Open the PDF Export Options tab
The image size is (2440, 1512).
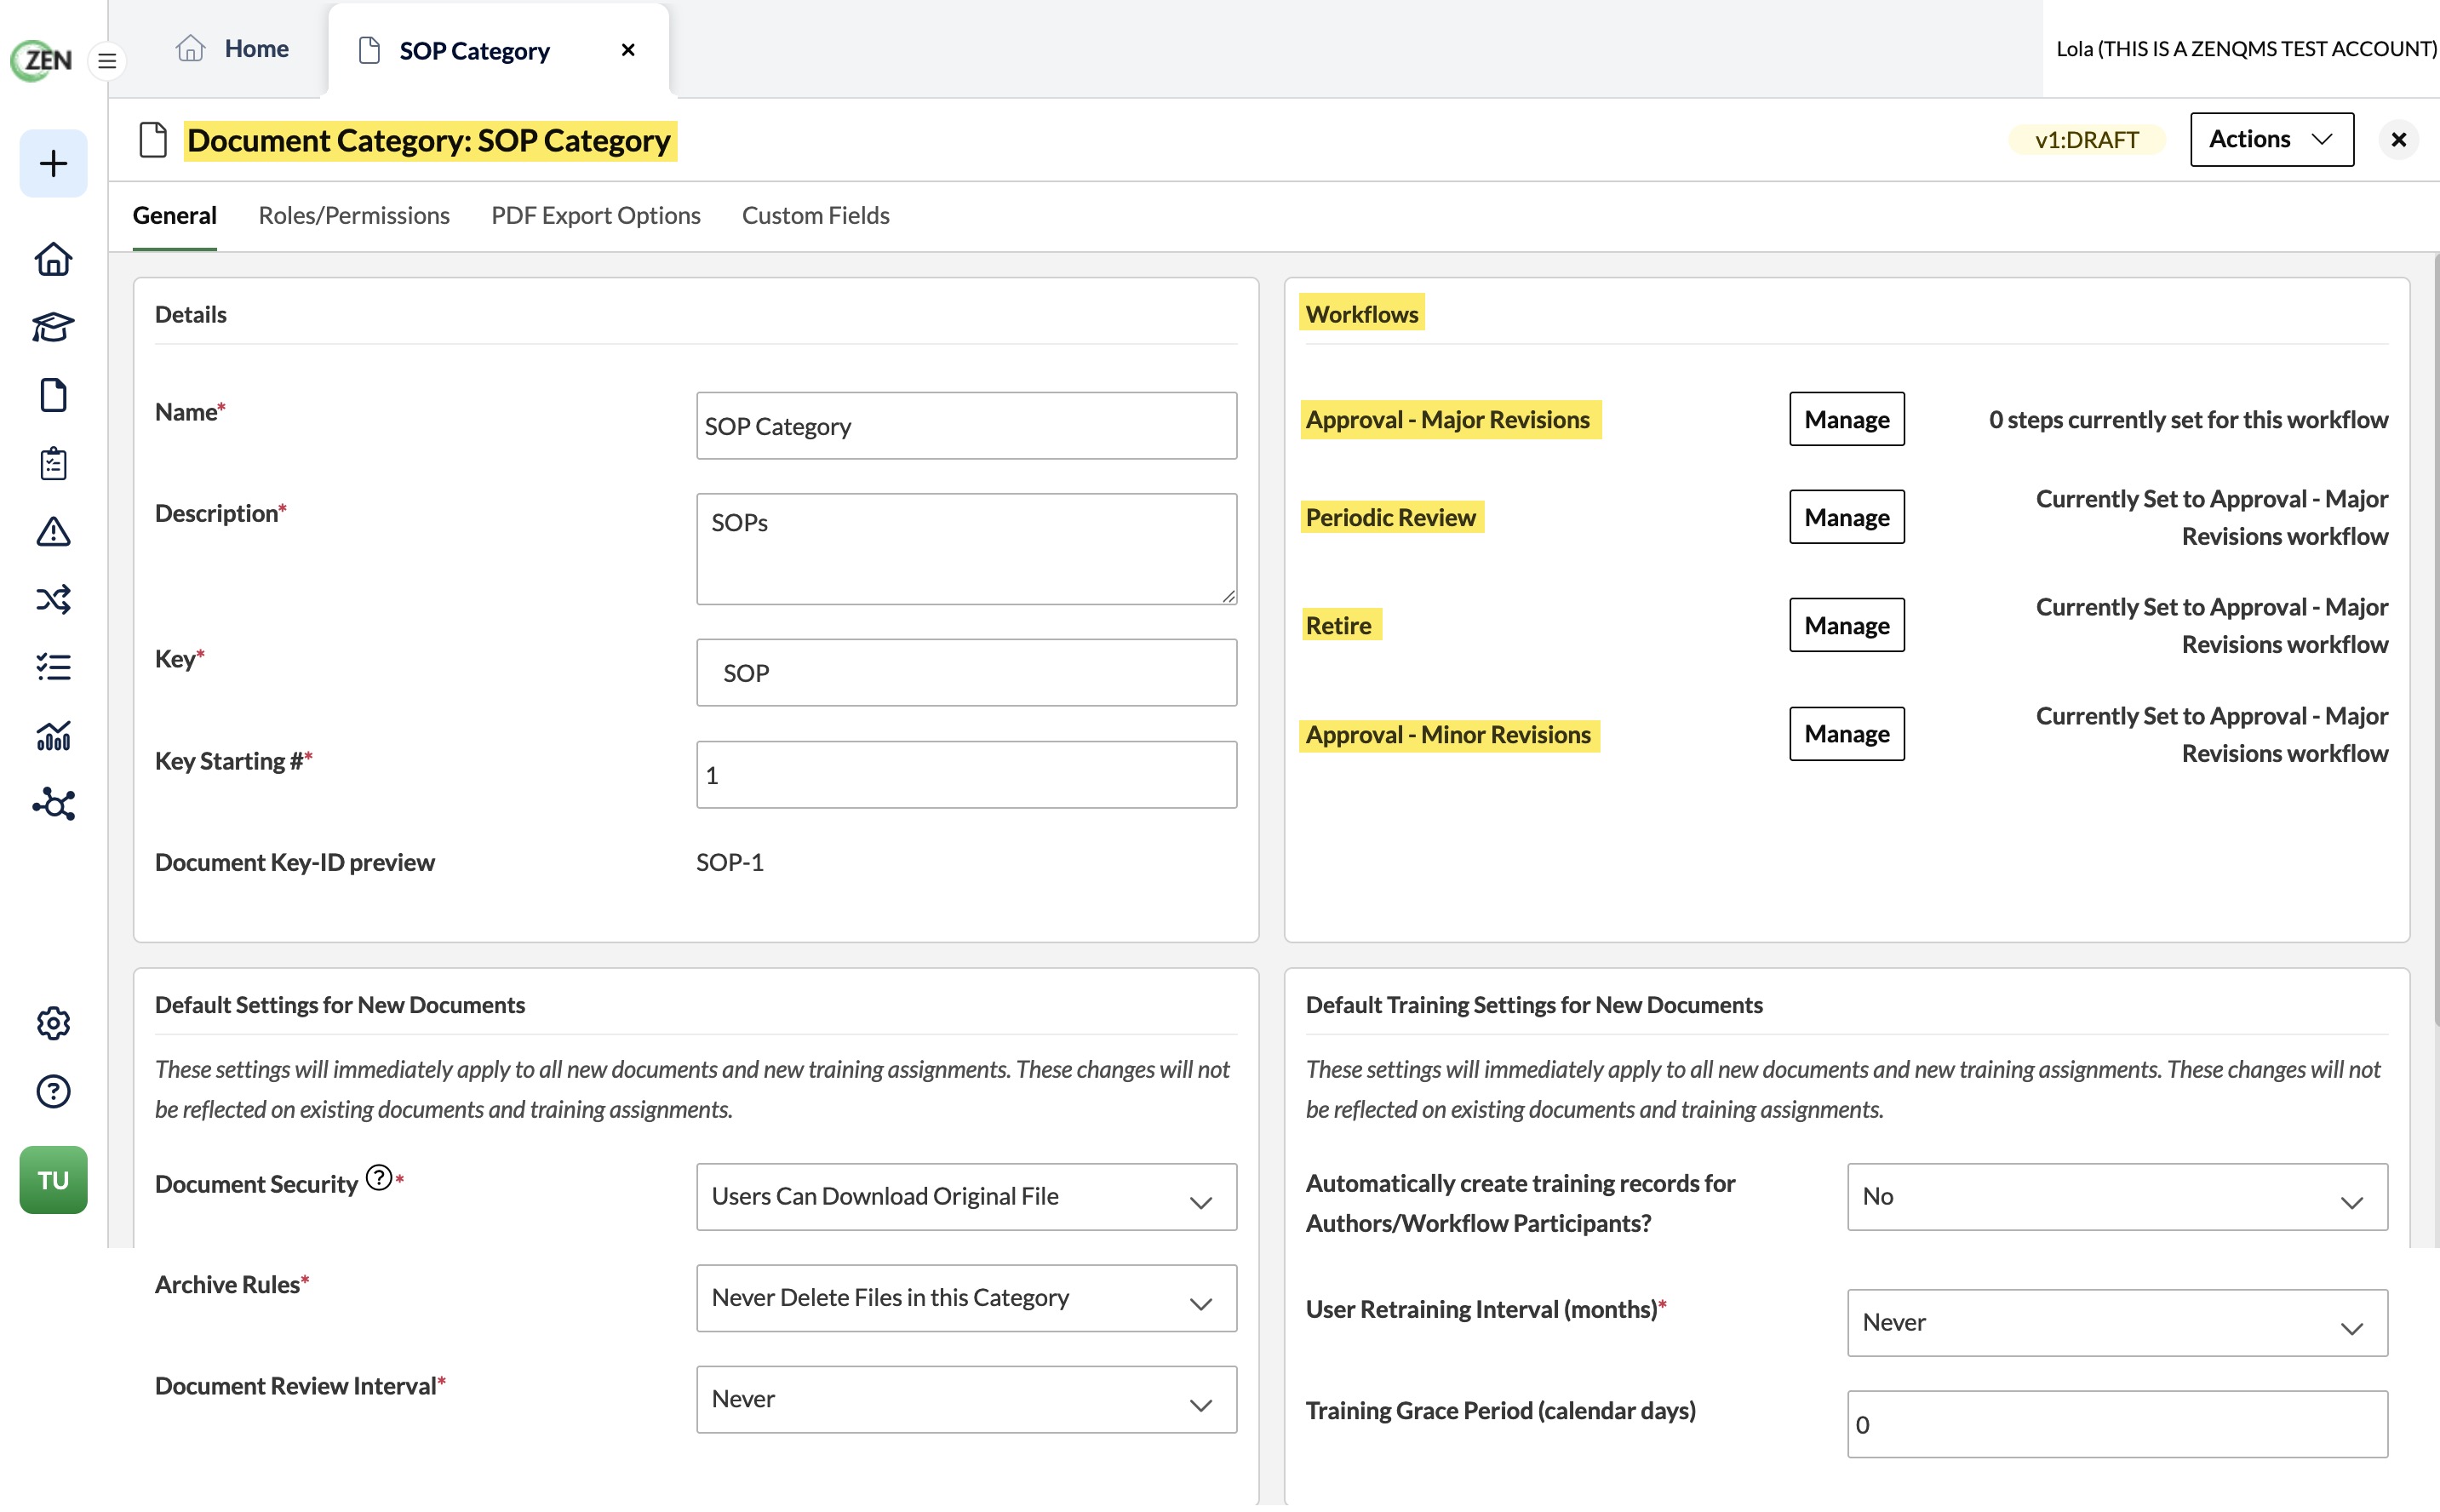click(x=596, y=215)
